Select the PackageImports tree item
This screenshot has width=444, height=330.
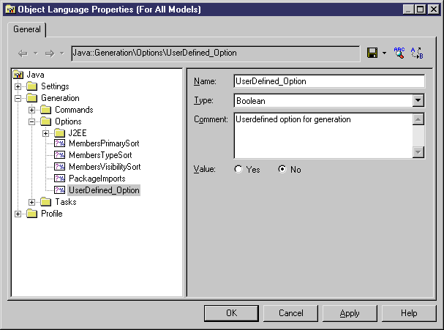click(x=97, y=179)
